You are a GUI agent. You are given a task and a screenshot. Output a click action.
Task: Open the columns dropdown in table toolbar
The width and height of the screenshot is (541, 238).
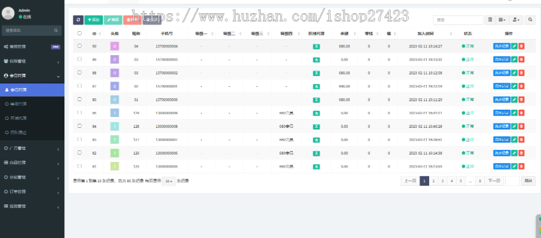[502, 20]
